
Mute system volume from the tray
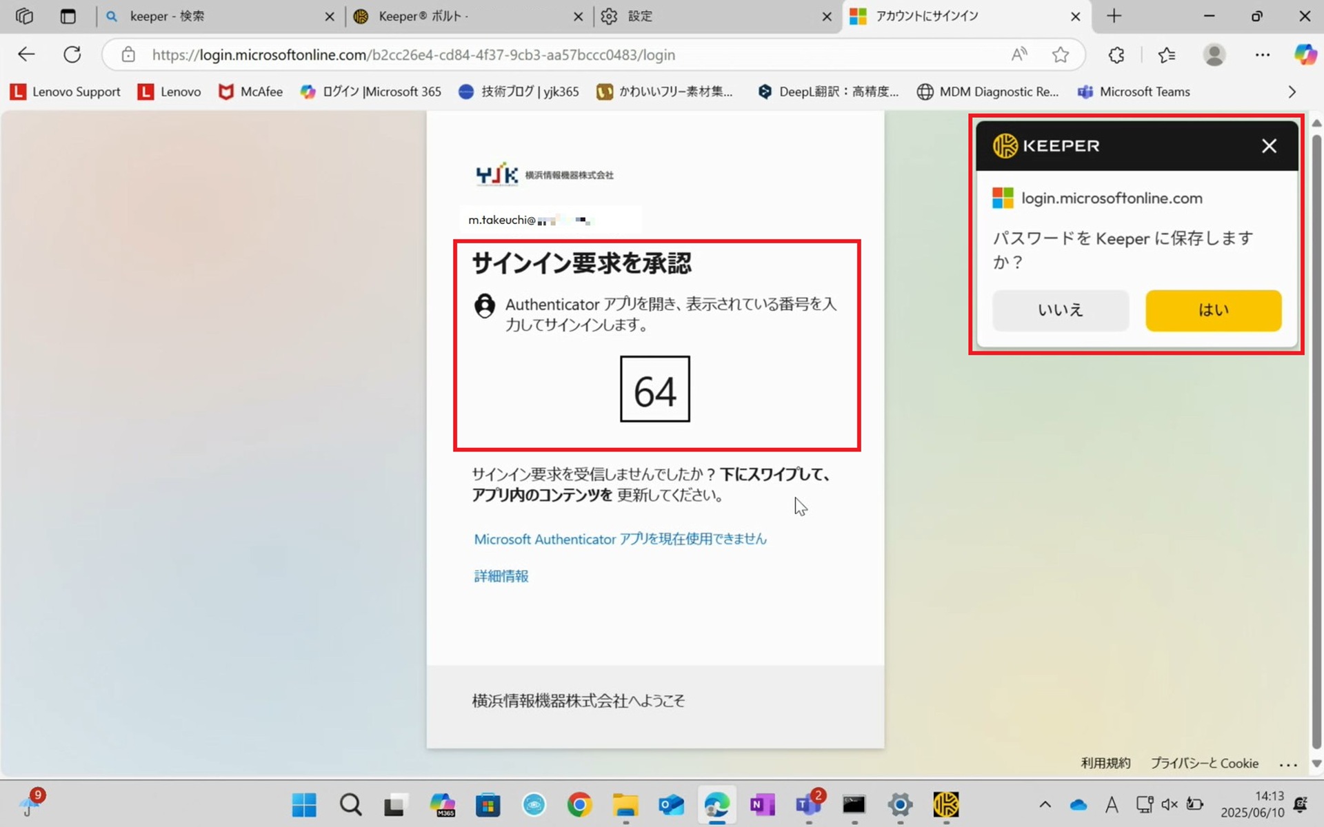click(x=1168, y=804)
